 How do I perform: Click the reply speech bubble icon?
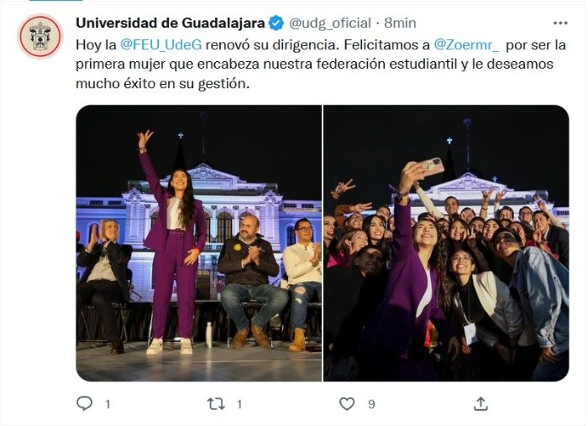pyautogui.click(x=84, y=403)
